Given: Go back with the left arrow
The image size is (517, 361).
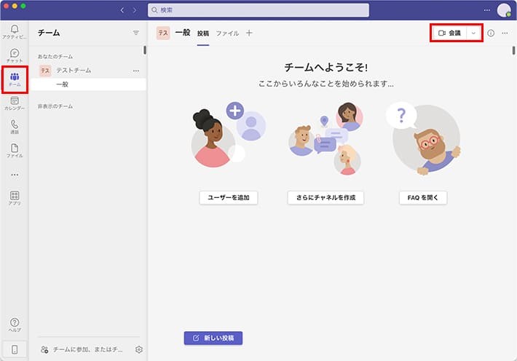Looking at the screenshot, I should tap(122, 10).
